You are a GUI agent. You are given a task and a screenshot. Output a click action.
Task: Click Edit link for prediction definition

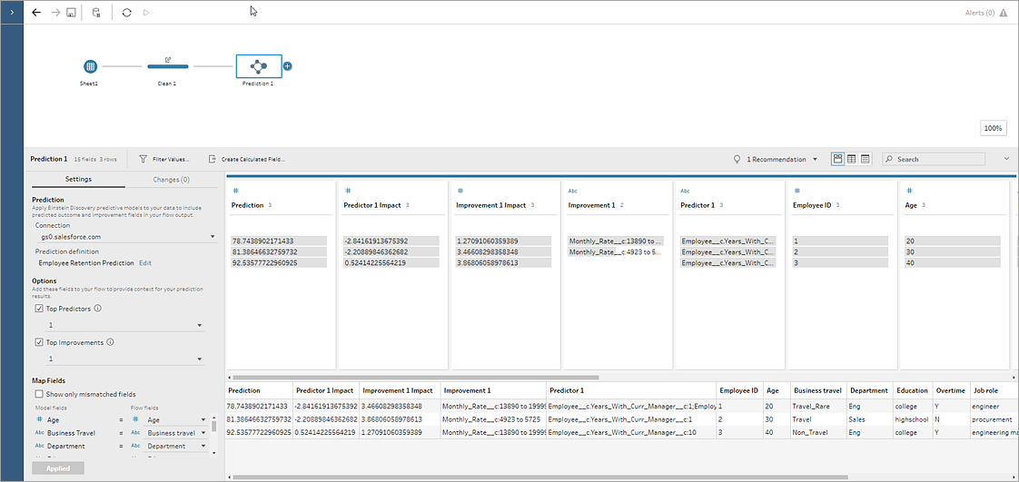coord(145,263)
